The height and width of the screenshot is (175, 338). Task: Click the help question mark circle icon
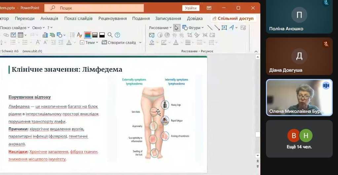click(x=117, y=35)
